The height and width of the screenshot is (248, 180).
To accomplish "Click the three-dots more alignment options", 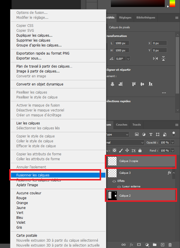I will point(164,93).
